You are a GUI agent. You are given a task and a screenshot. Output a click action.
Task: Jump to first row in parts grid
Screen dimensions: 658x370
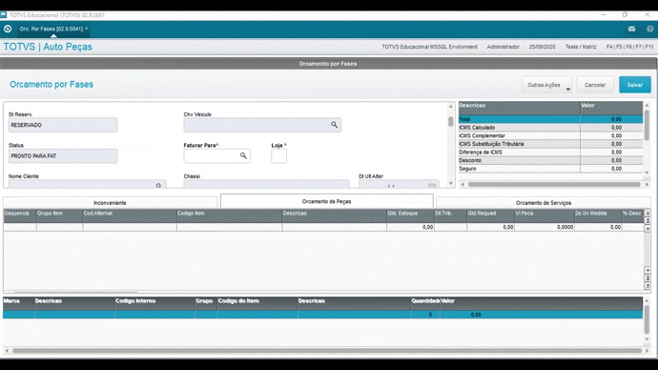tap(648, 213)
